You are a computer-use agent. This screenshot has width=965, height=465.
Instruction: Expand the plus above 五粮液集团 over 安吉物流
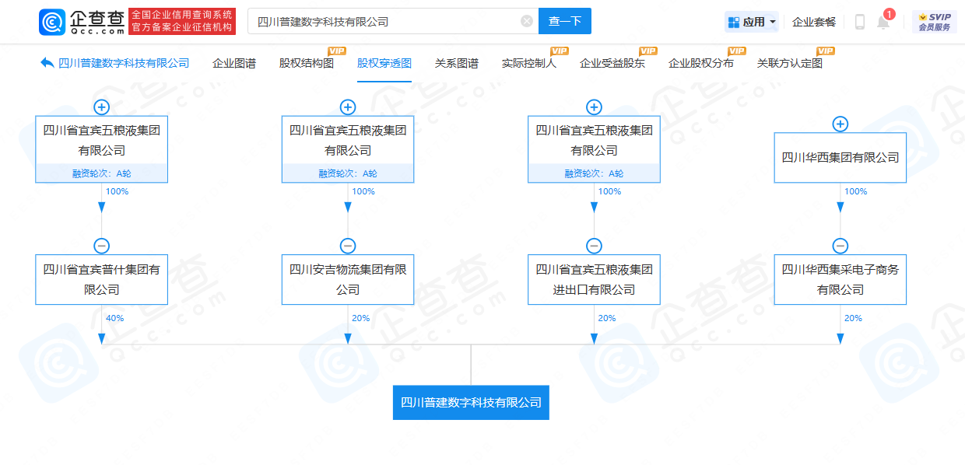[x=348, y=107]
